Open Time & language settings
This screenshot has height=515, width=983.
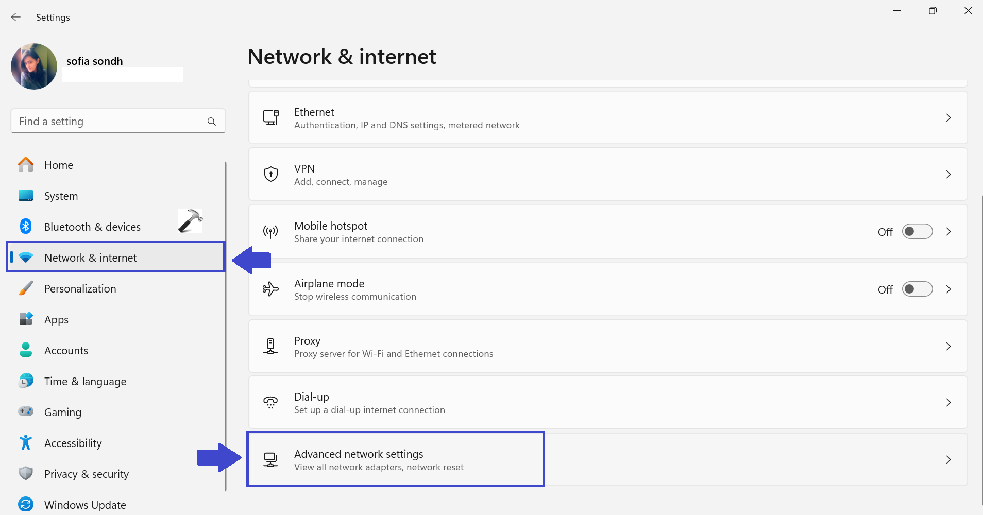[85, 382]
